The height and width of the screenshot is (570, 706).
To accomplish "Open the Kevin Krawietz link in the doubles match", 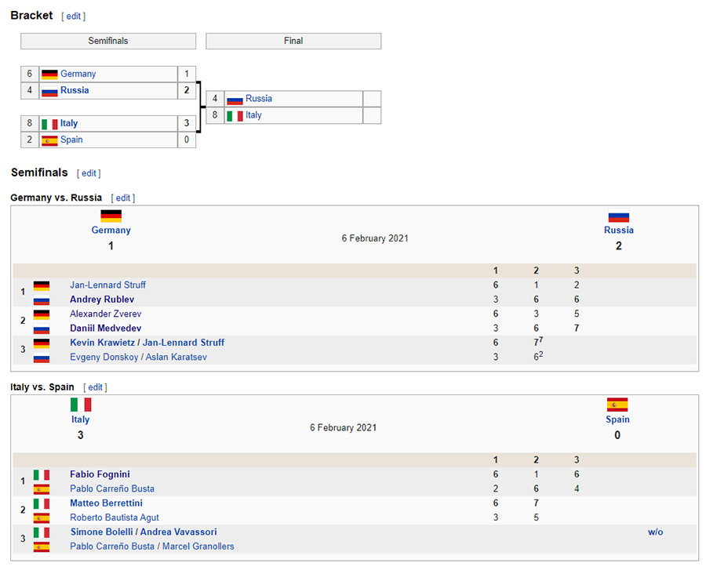I will (102, 343).
